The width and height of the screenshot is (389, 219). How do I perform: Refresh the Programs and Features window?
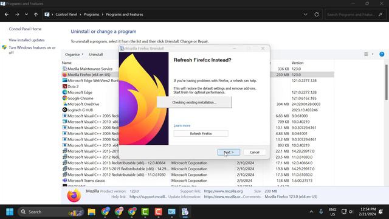click(317, 15)
